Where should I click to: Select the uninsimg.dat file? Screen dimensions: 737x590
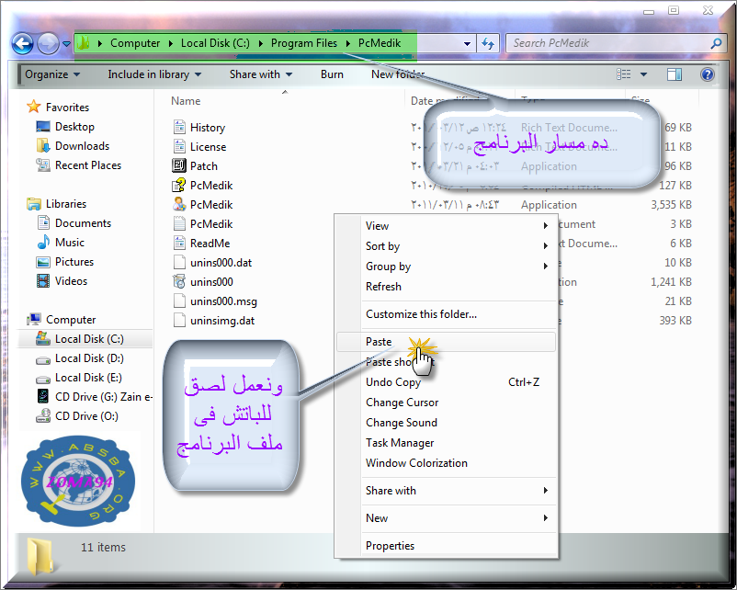(x=214, y=321)
